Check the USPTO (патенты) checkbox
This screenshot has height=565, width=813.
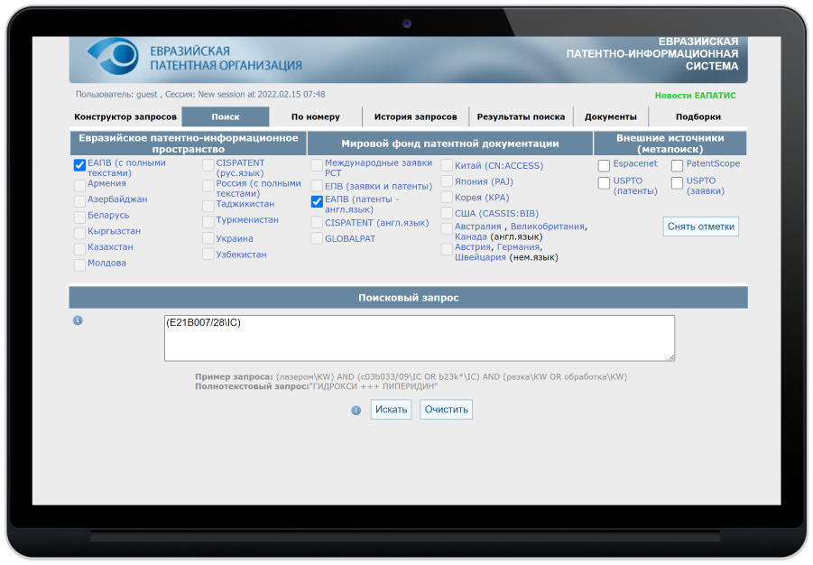pyautogui.click(x=605, y=183)
